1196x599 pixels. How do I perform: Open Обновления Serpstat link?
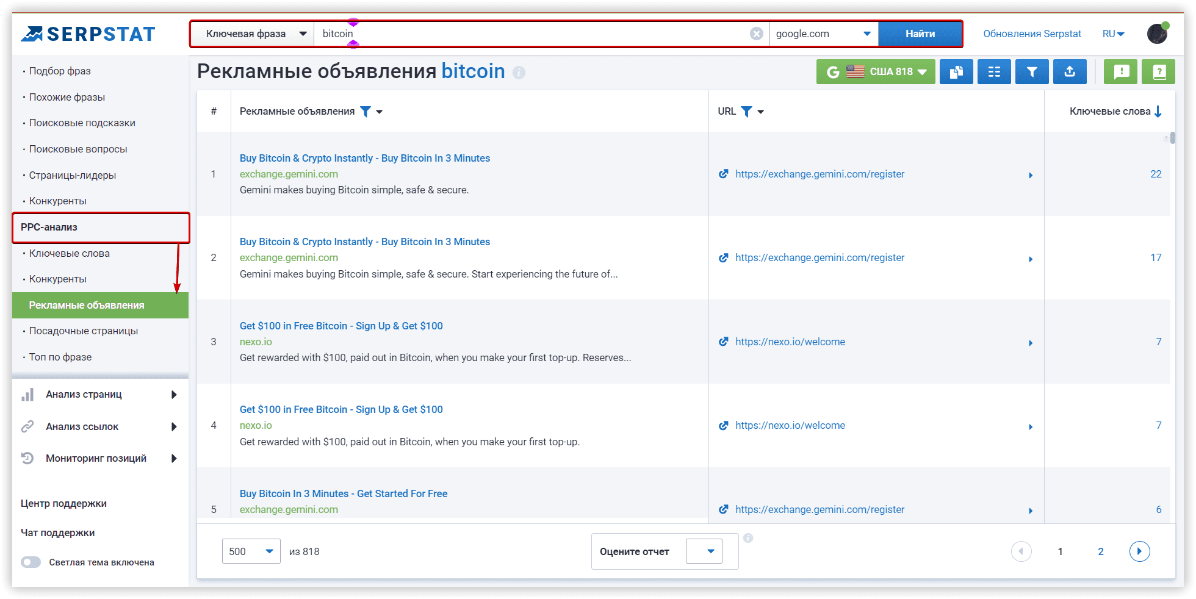tap(1032, 34)
